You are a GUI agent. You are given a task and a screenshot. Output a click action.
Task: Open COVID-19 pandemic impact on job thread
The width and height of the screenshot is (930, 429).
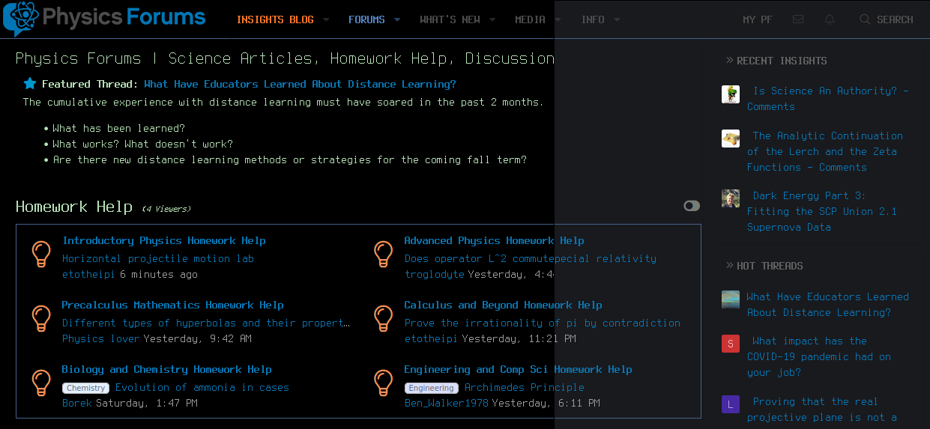[819, 356]
